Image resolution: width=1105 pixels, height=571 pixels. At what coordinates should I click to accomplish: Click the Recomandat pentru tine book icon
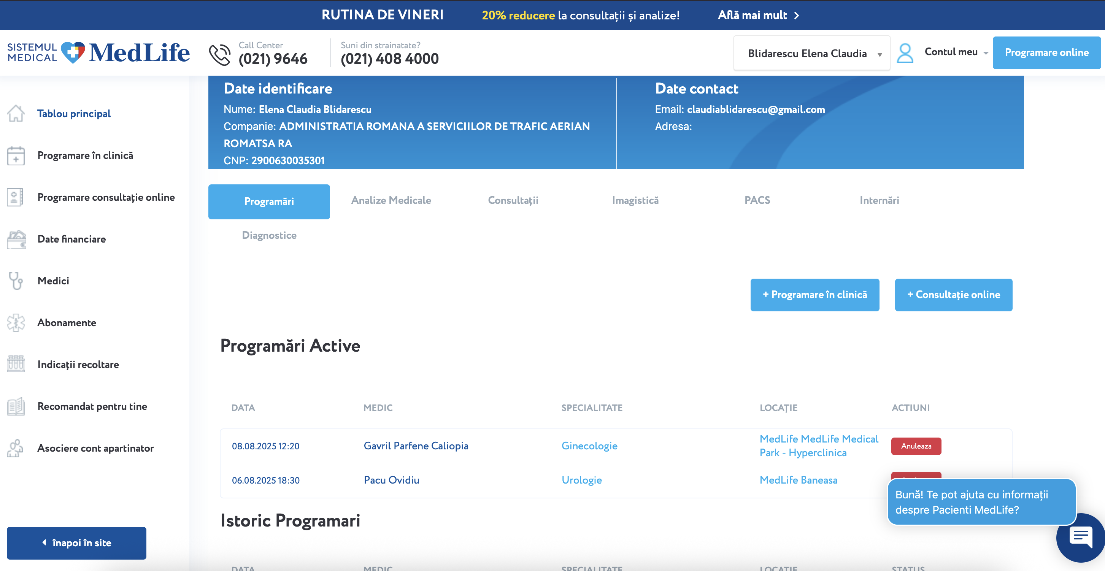16,406
